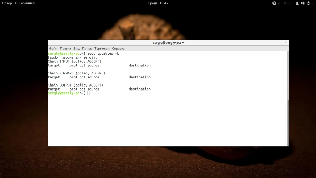This screenshot has width=316, height=178.
Task: Click the terminal icon beside Терминал label
Action: point(17,3)
